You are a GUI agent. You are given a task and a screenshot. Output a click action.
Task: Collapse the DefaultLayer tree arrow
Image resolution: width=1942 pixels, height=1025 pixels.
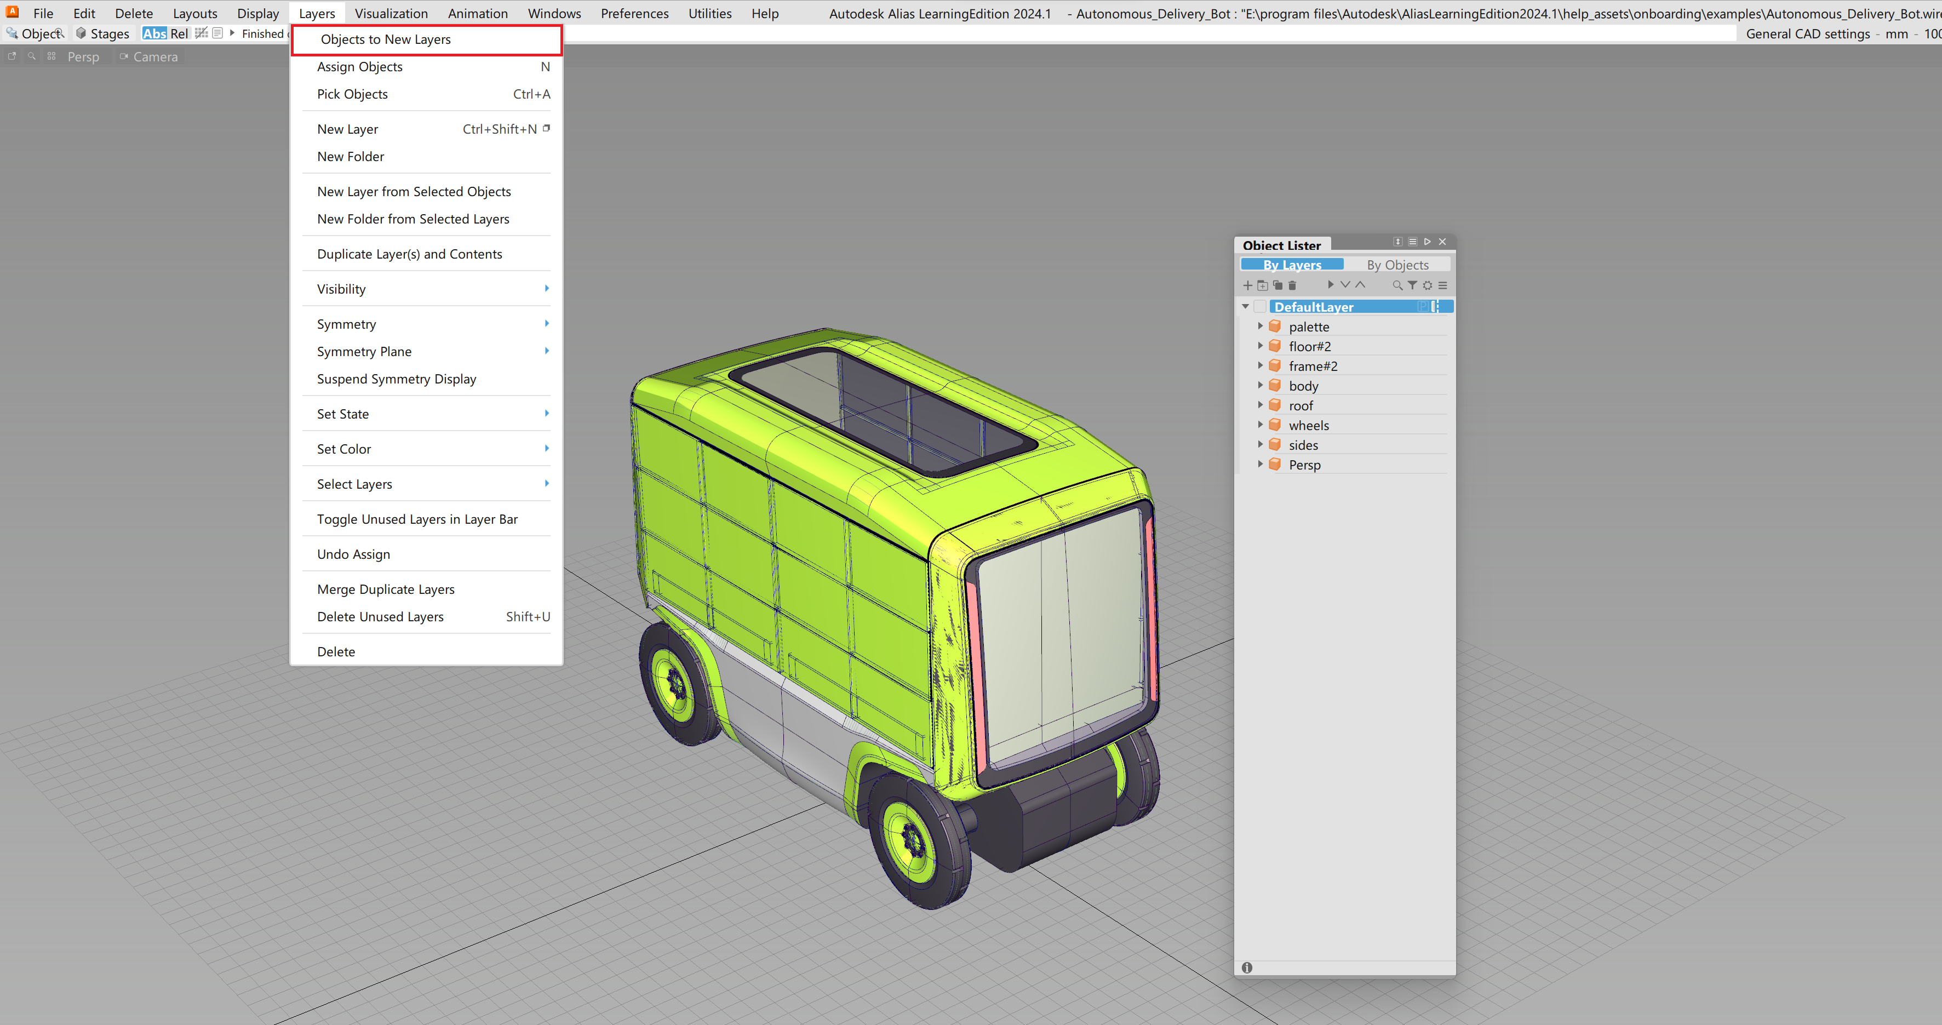pos(1245,307)
